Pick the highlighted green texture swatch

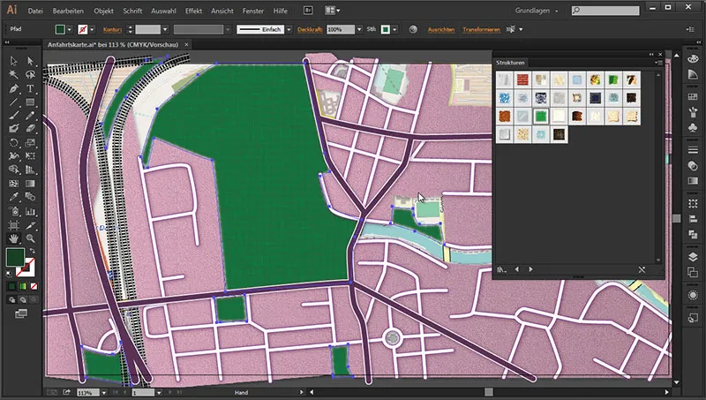click(x=541, y=116)
